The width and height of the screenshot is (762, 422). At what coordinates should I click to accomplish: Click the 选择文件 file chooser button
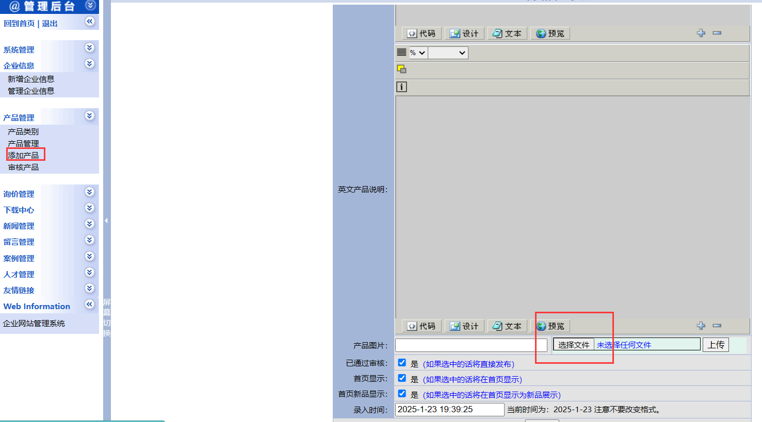click(x=574, y=345)
